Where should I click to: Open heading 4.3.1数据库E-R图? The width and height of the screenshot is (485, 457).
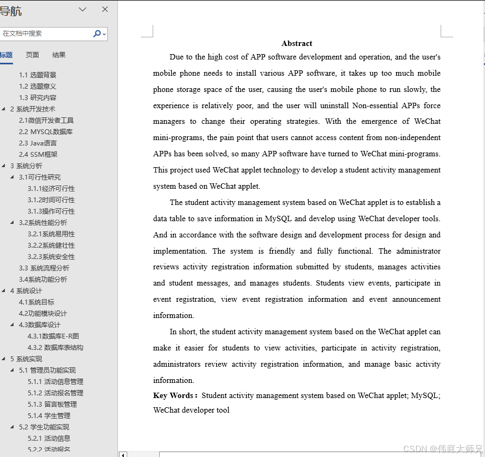coord(53,336)
